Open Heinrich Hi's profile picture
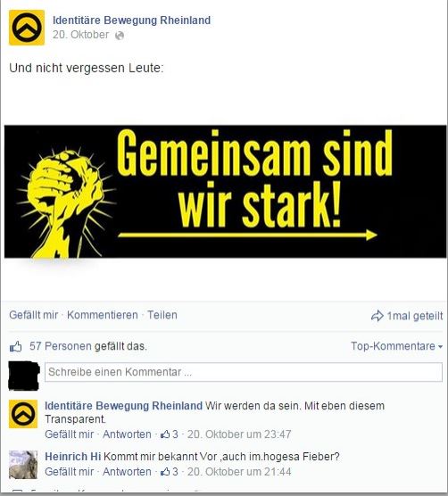The height and width of the screenshot is (496, 448). (23, 465)
